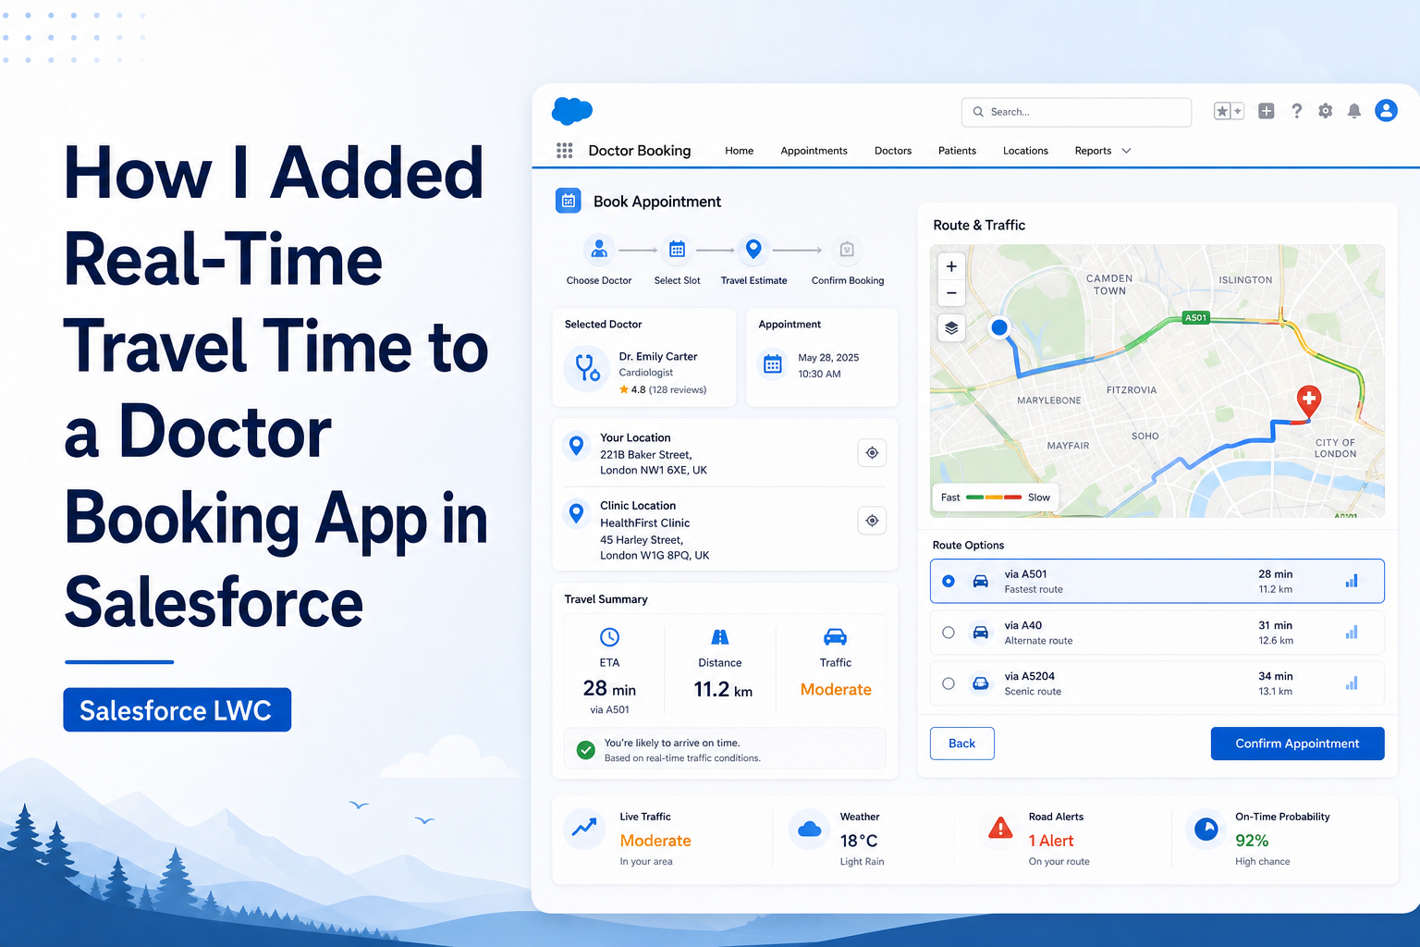This screenshot has width=1420, height=947.
Task: Click the Road Alerts warning triangle icon
Action: (x=1000, y=828)
